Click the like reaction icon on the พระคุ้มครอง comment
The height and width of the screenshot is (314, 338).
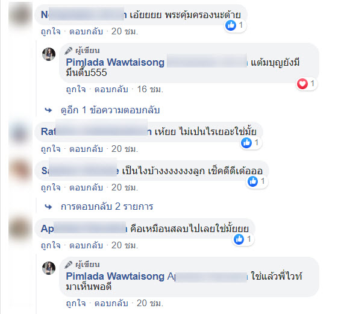click(231, 25)
